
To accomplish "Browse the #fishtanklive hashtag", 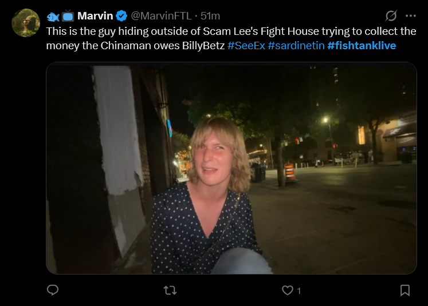I will click(x=362, y=46).
